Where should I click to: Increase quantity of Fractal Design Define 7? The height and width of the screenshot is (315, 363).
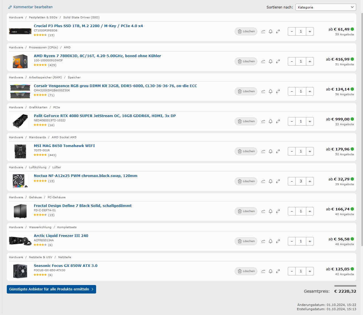(310, 211)
